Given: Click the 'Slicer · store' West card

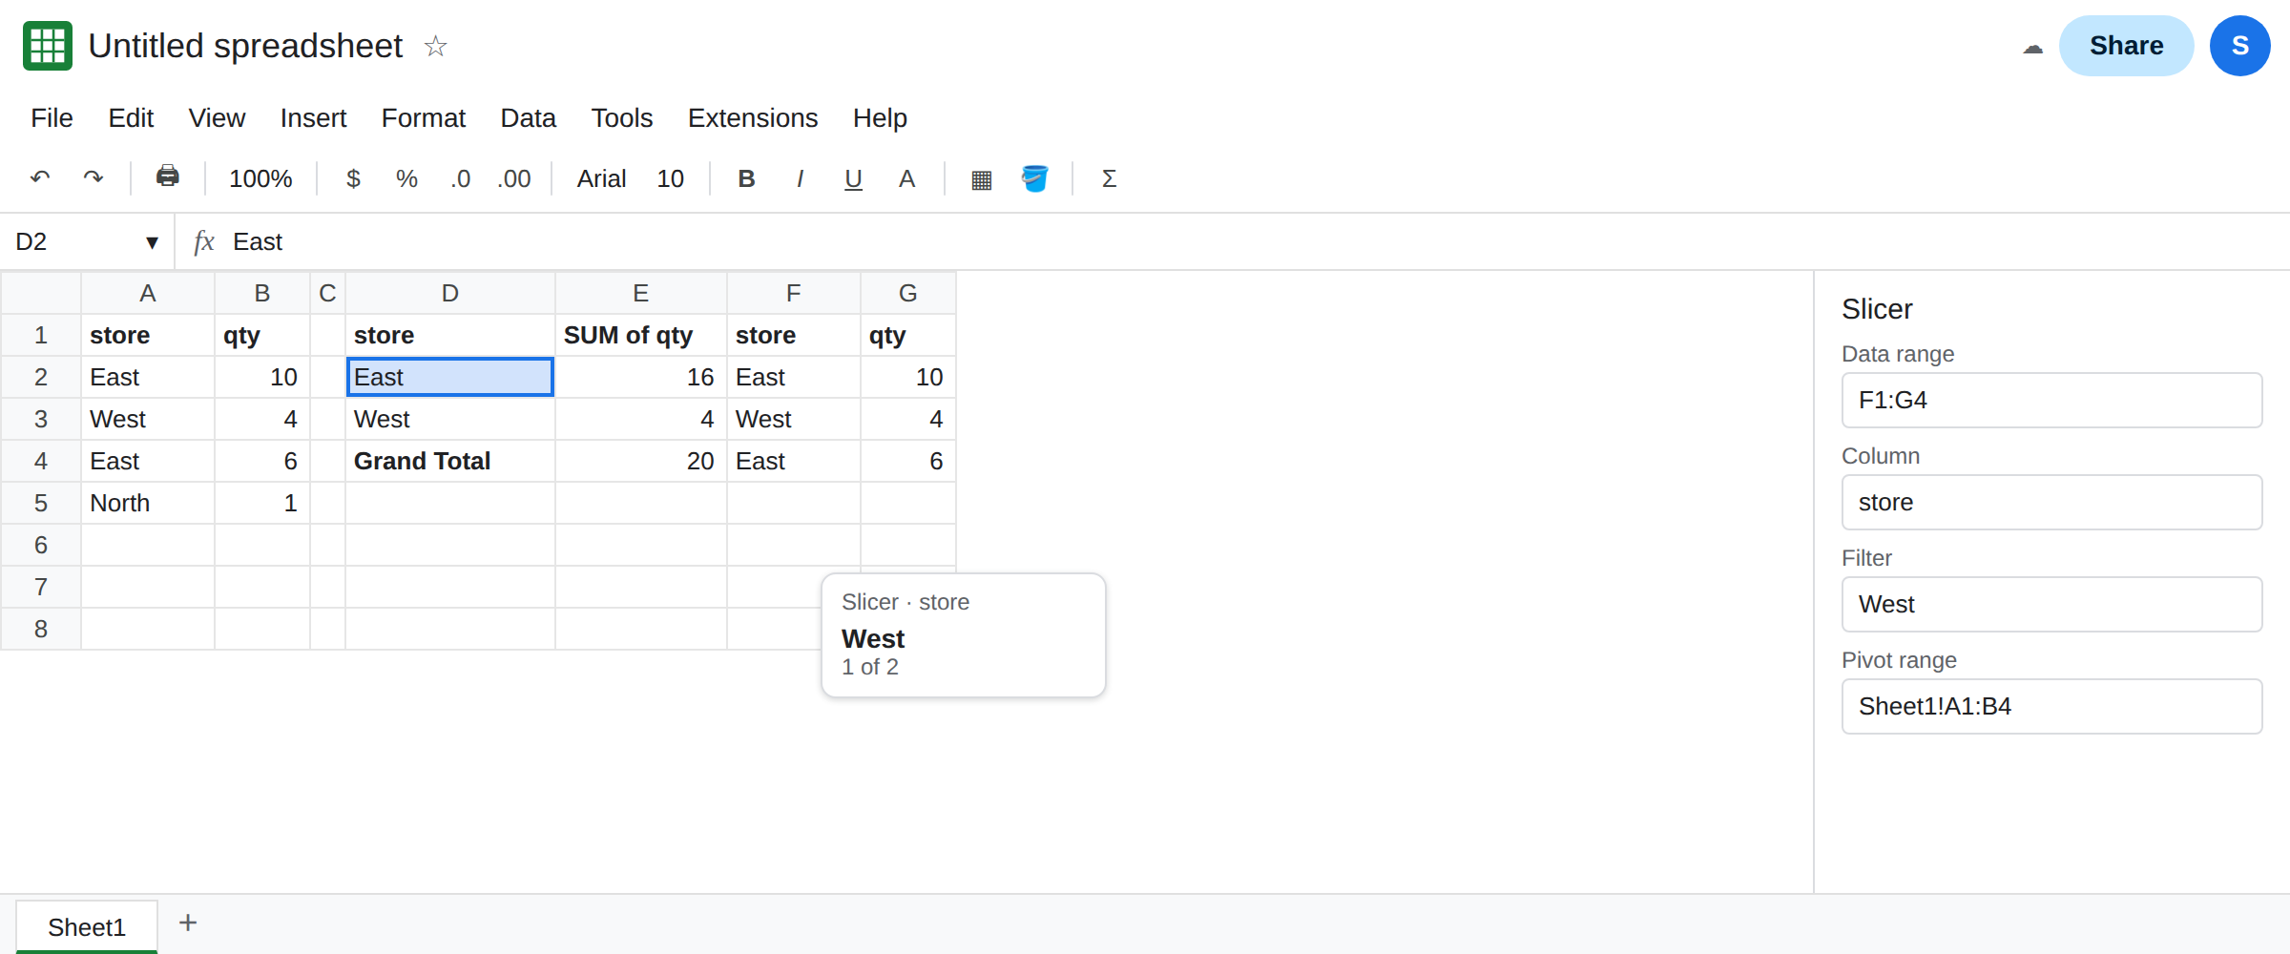Looking at the screenshot, I should tap(964, 635).
